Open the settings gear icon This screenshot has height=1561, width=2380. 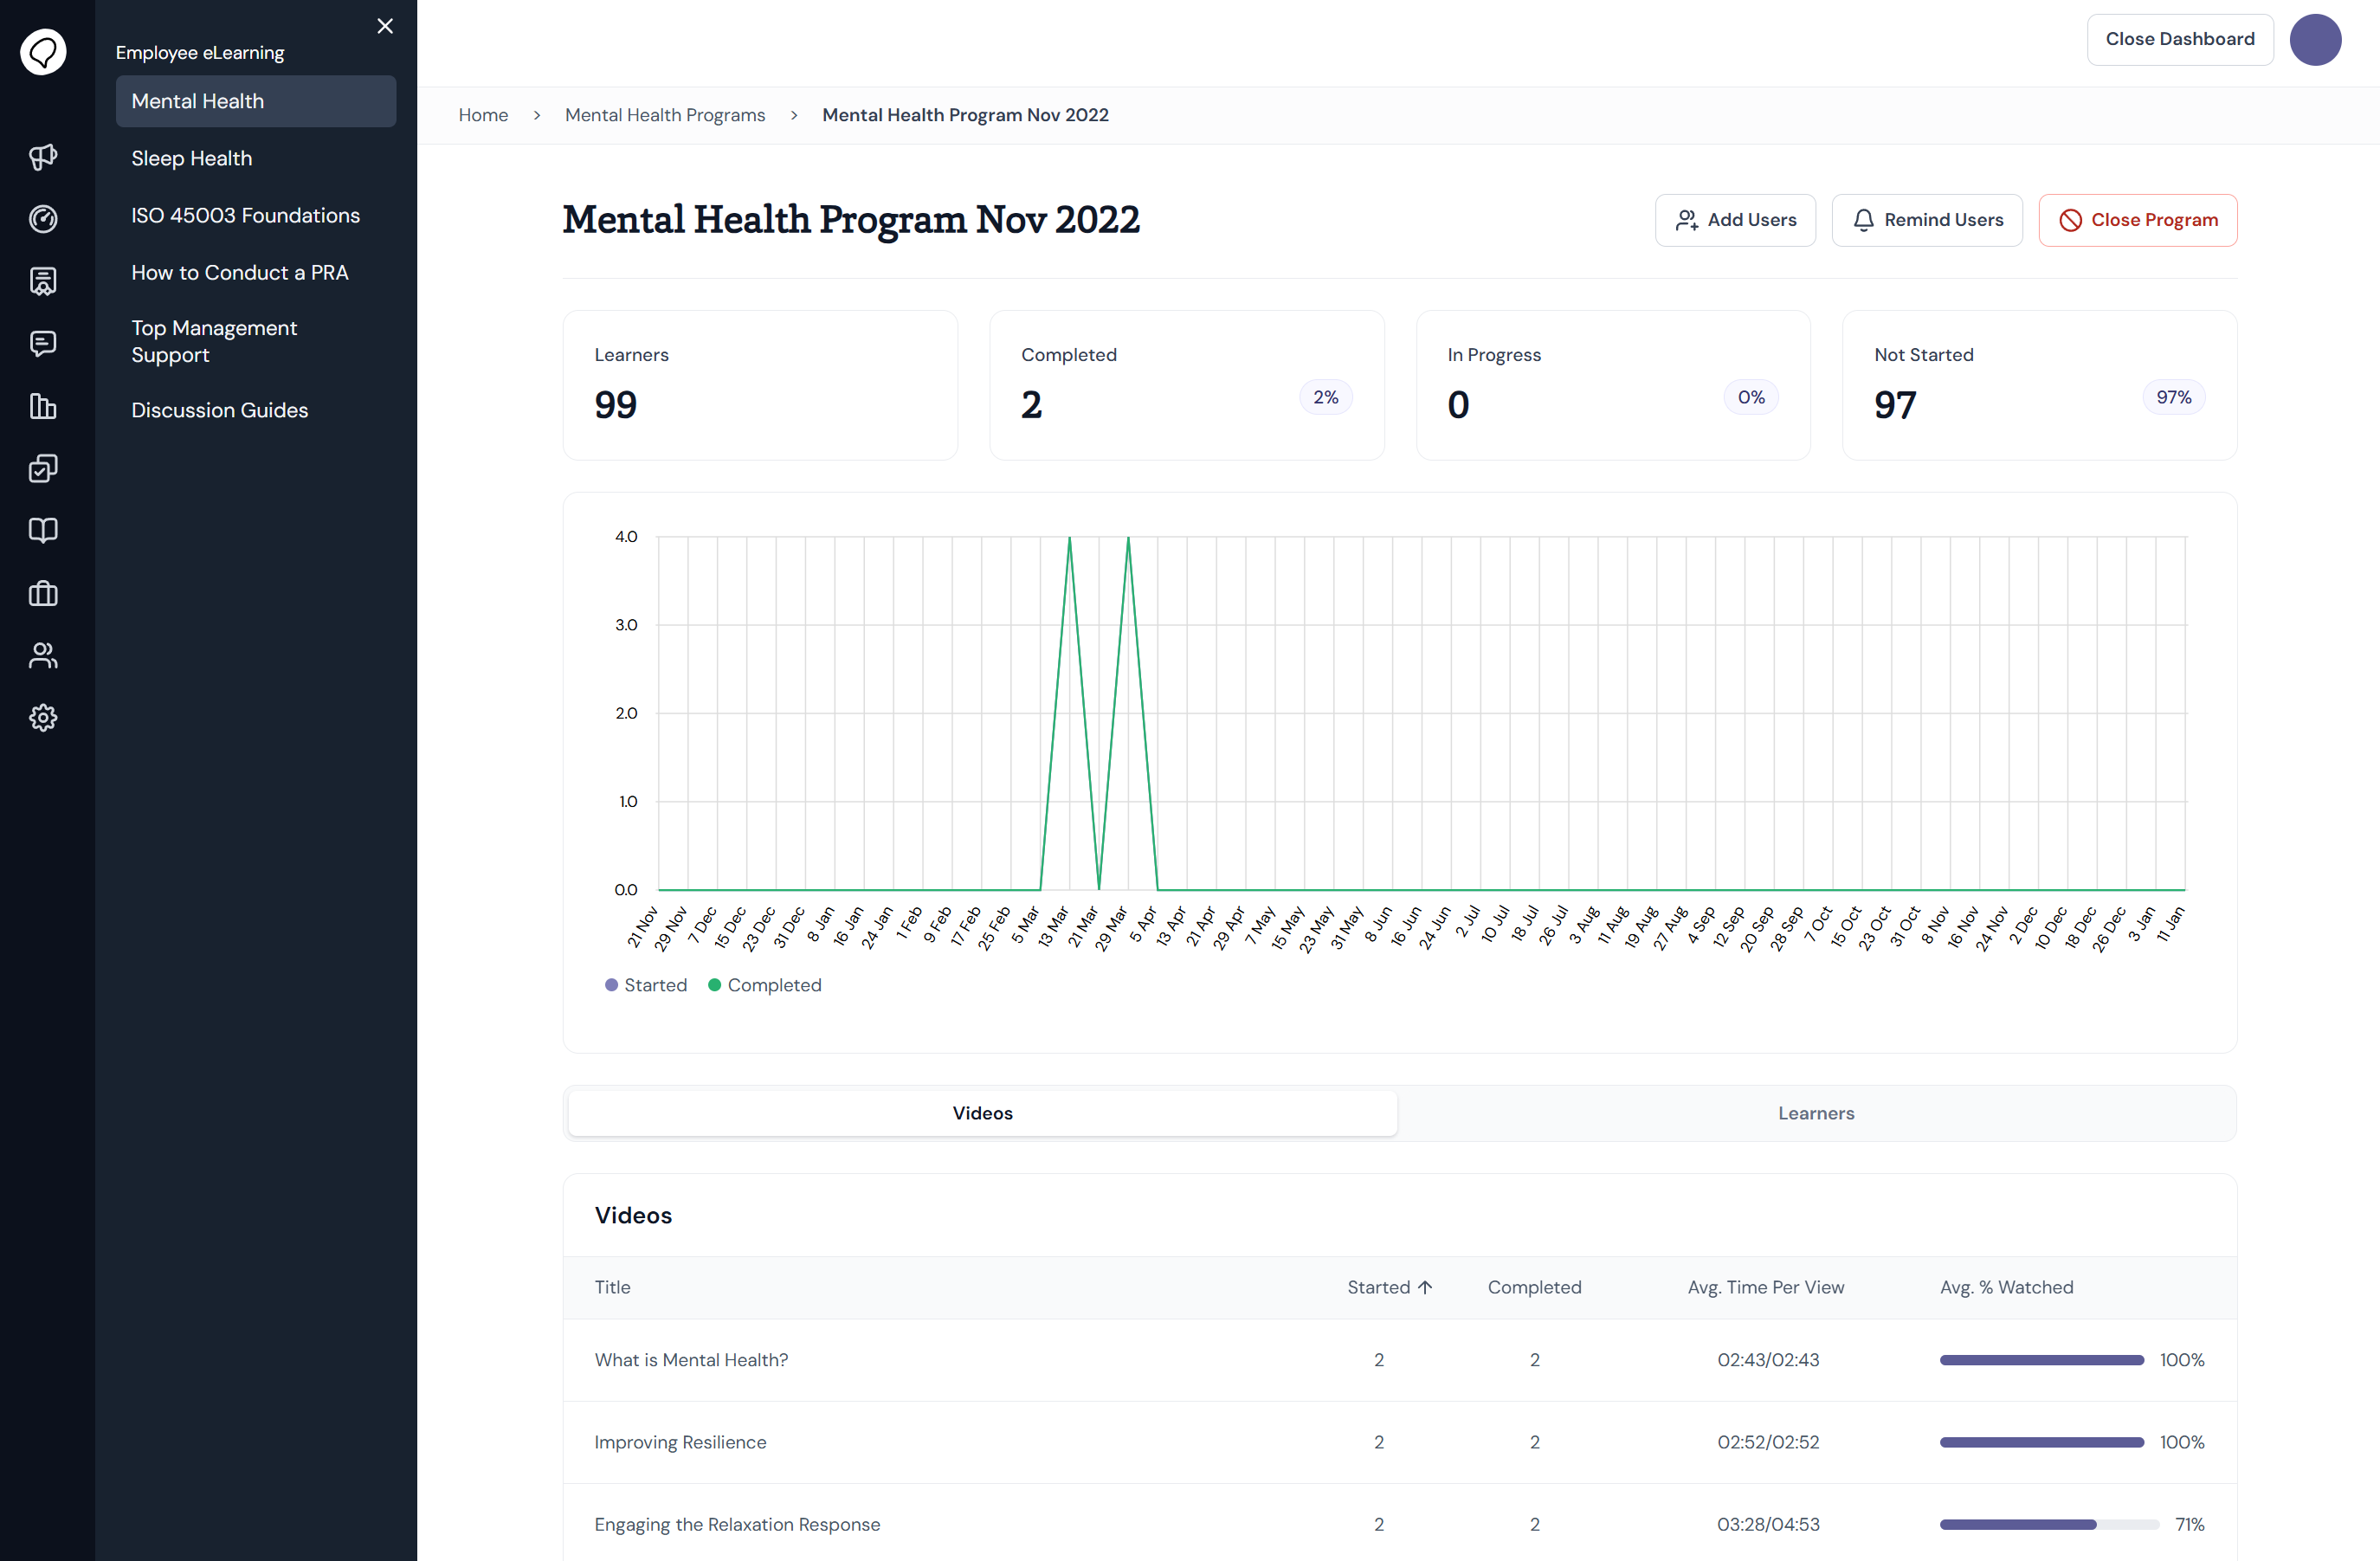click(43, 718)
